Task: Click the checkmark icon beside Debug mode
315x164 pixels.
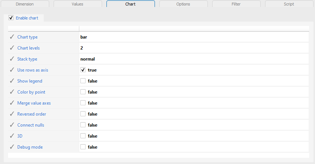Action: click(x=12, y=147)
